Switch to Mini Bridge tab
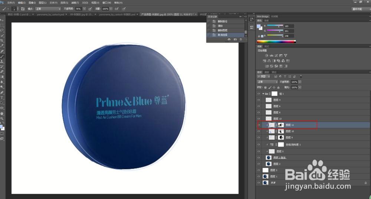371x199 pixels. [x=262, y=17]
